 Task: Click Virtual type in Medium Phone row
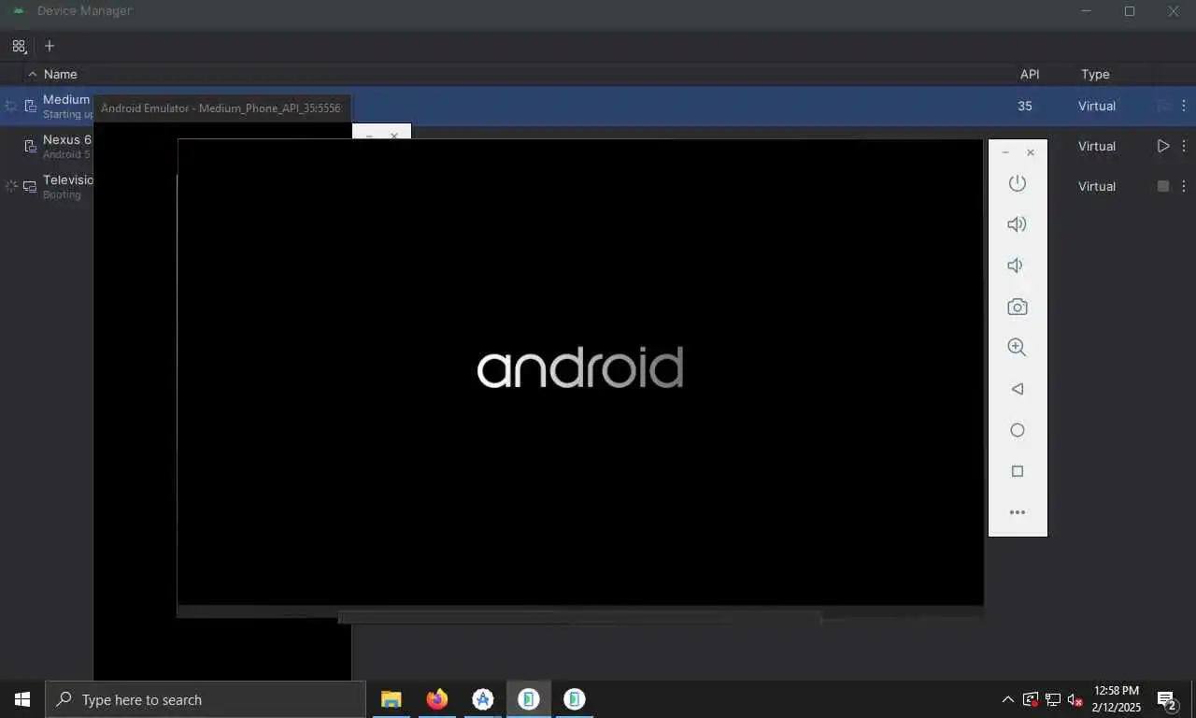coord(1097,106)
